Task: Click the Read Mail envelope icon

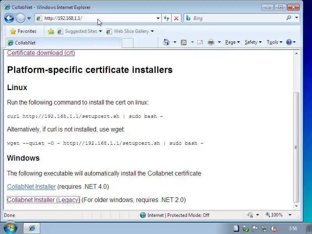Action: point(200,42)
